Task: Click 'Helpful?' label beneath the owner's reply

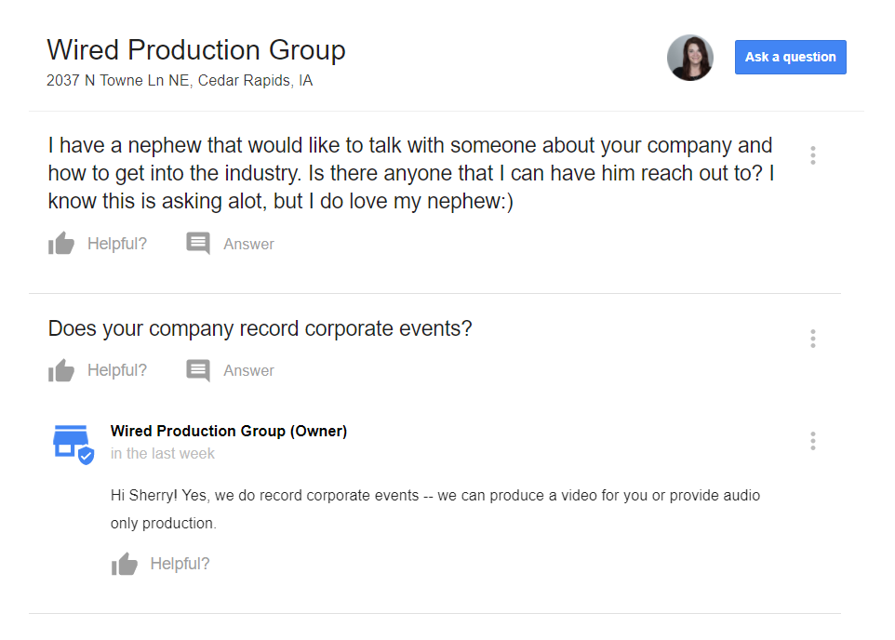Action: (x=180, y=564)
